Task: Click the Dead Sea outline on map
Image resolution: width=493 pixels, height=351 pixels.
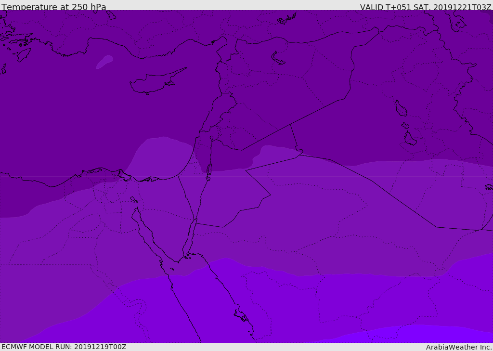Action: (x=209, y=169)
